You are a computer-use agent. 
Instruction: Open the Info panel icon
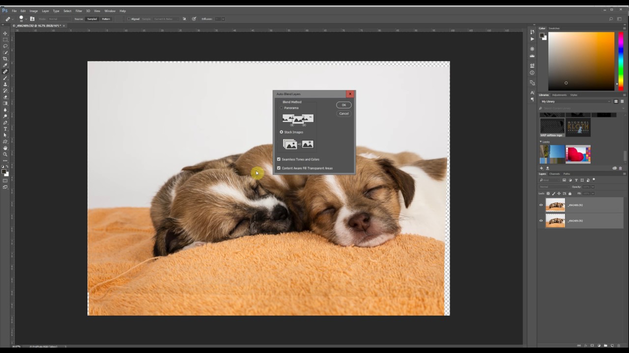[532, 73]
